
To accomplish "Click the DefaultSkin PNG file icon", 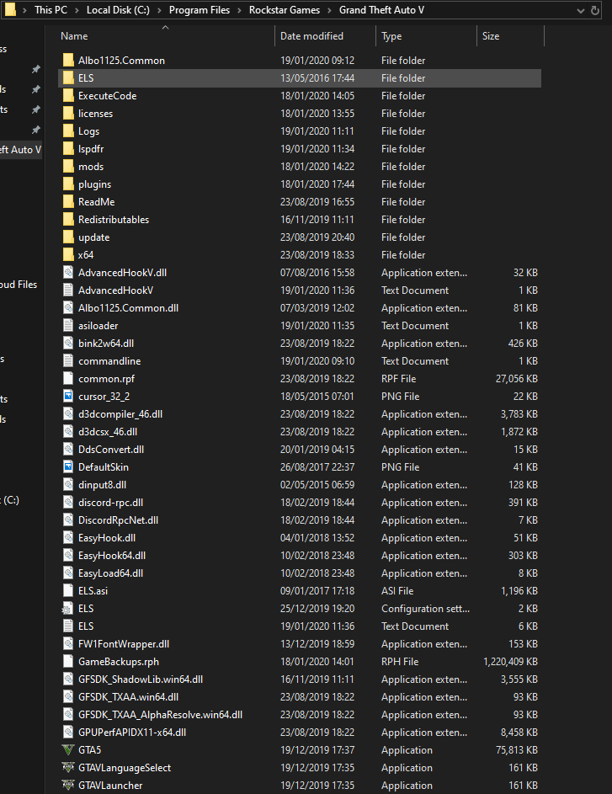I will coord(68,466).
